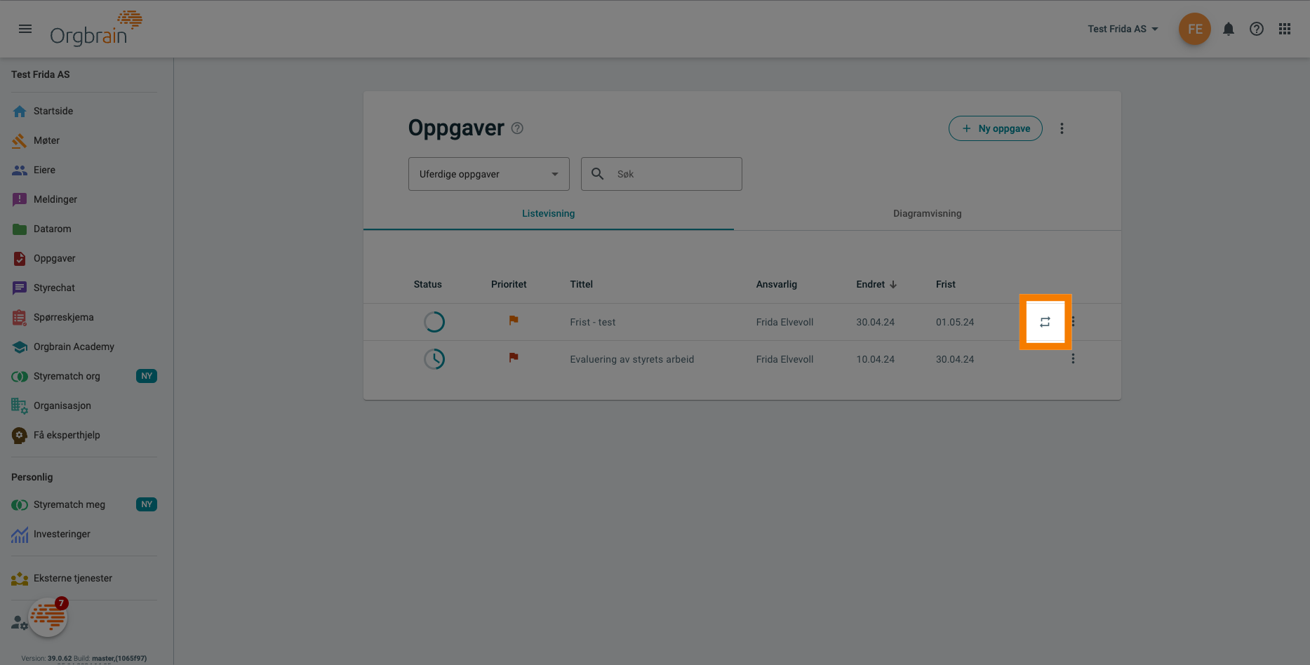Expand the Uferdige oppgaver filter dropdown

(x=489, y=174)
